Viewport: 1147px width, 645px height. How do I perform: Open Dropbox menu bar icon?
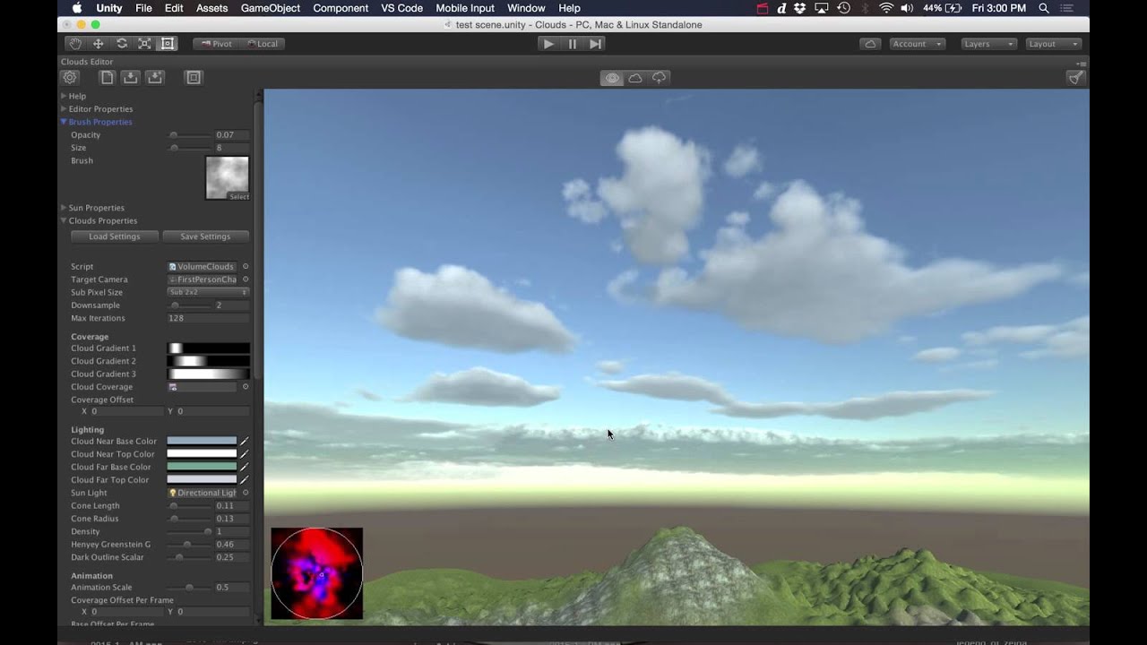(x=799, y=8)
